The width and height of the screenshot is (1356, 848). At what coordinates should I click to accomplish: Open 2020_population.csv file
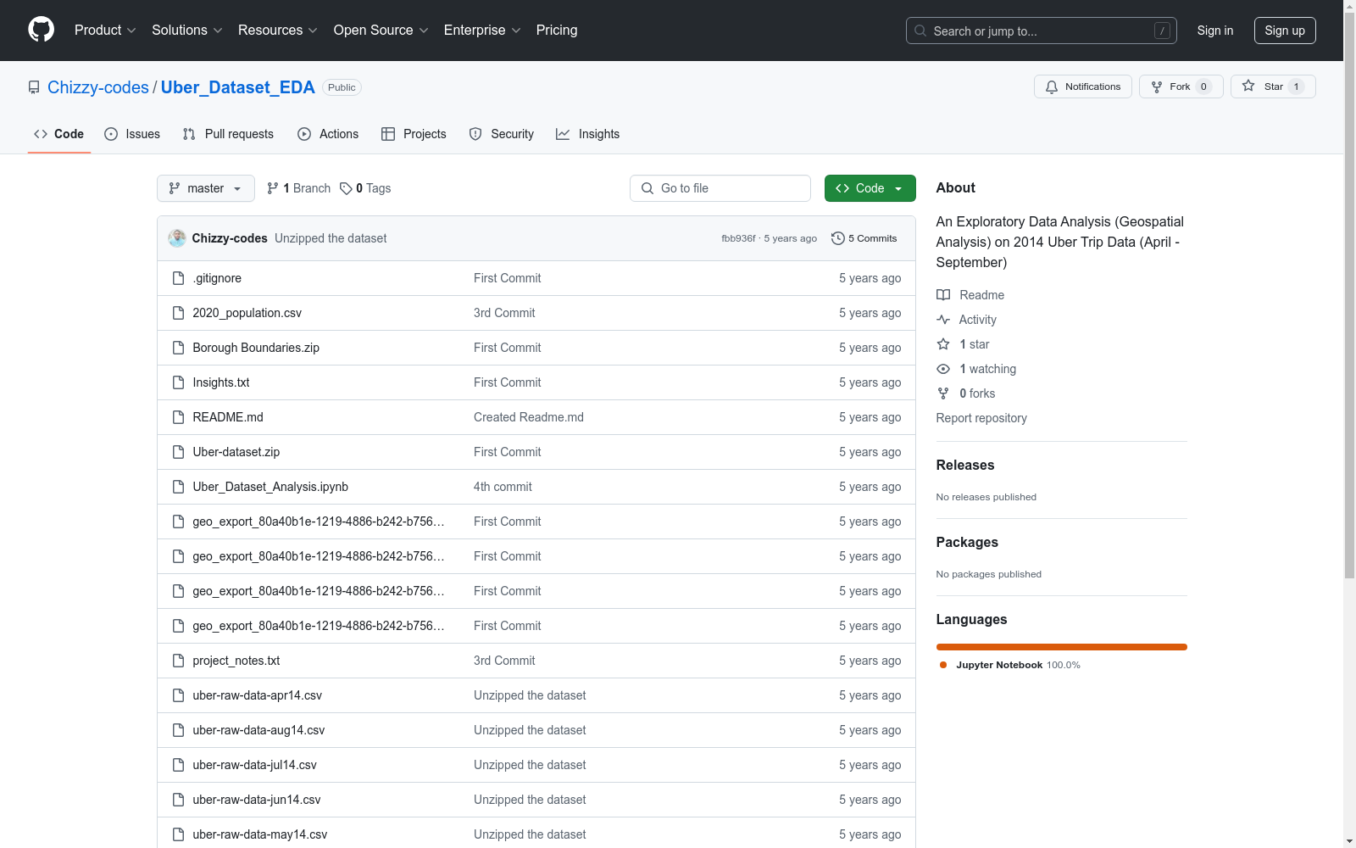coord(247,313)
